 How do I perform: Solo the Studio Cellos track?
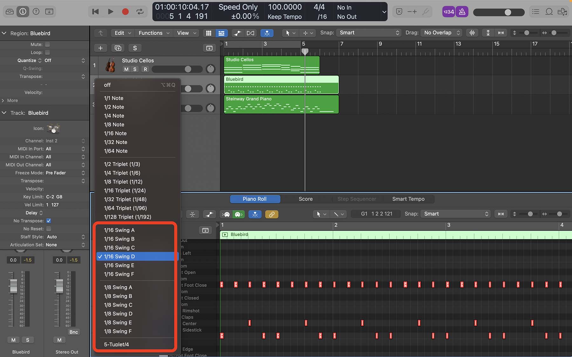pyautogui.click(x=135, y=69)
